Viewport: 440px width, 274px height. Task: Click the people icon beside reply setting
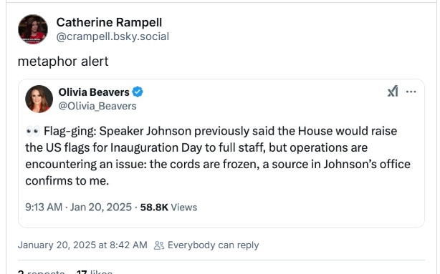(x=159, y=245)
